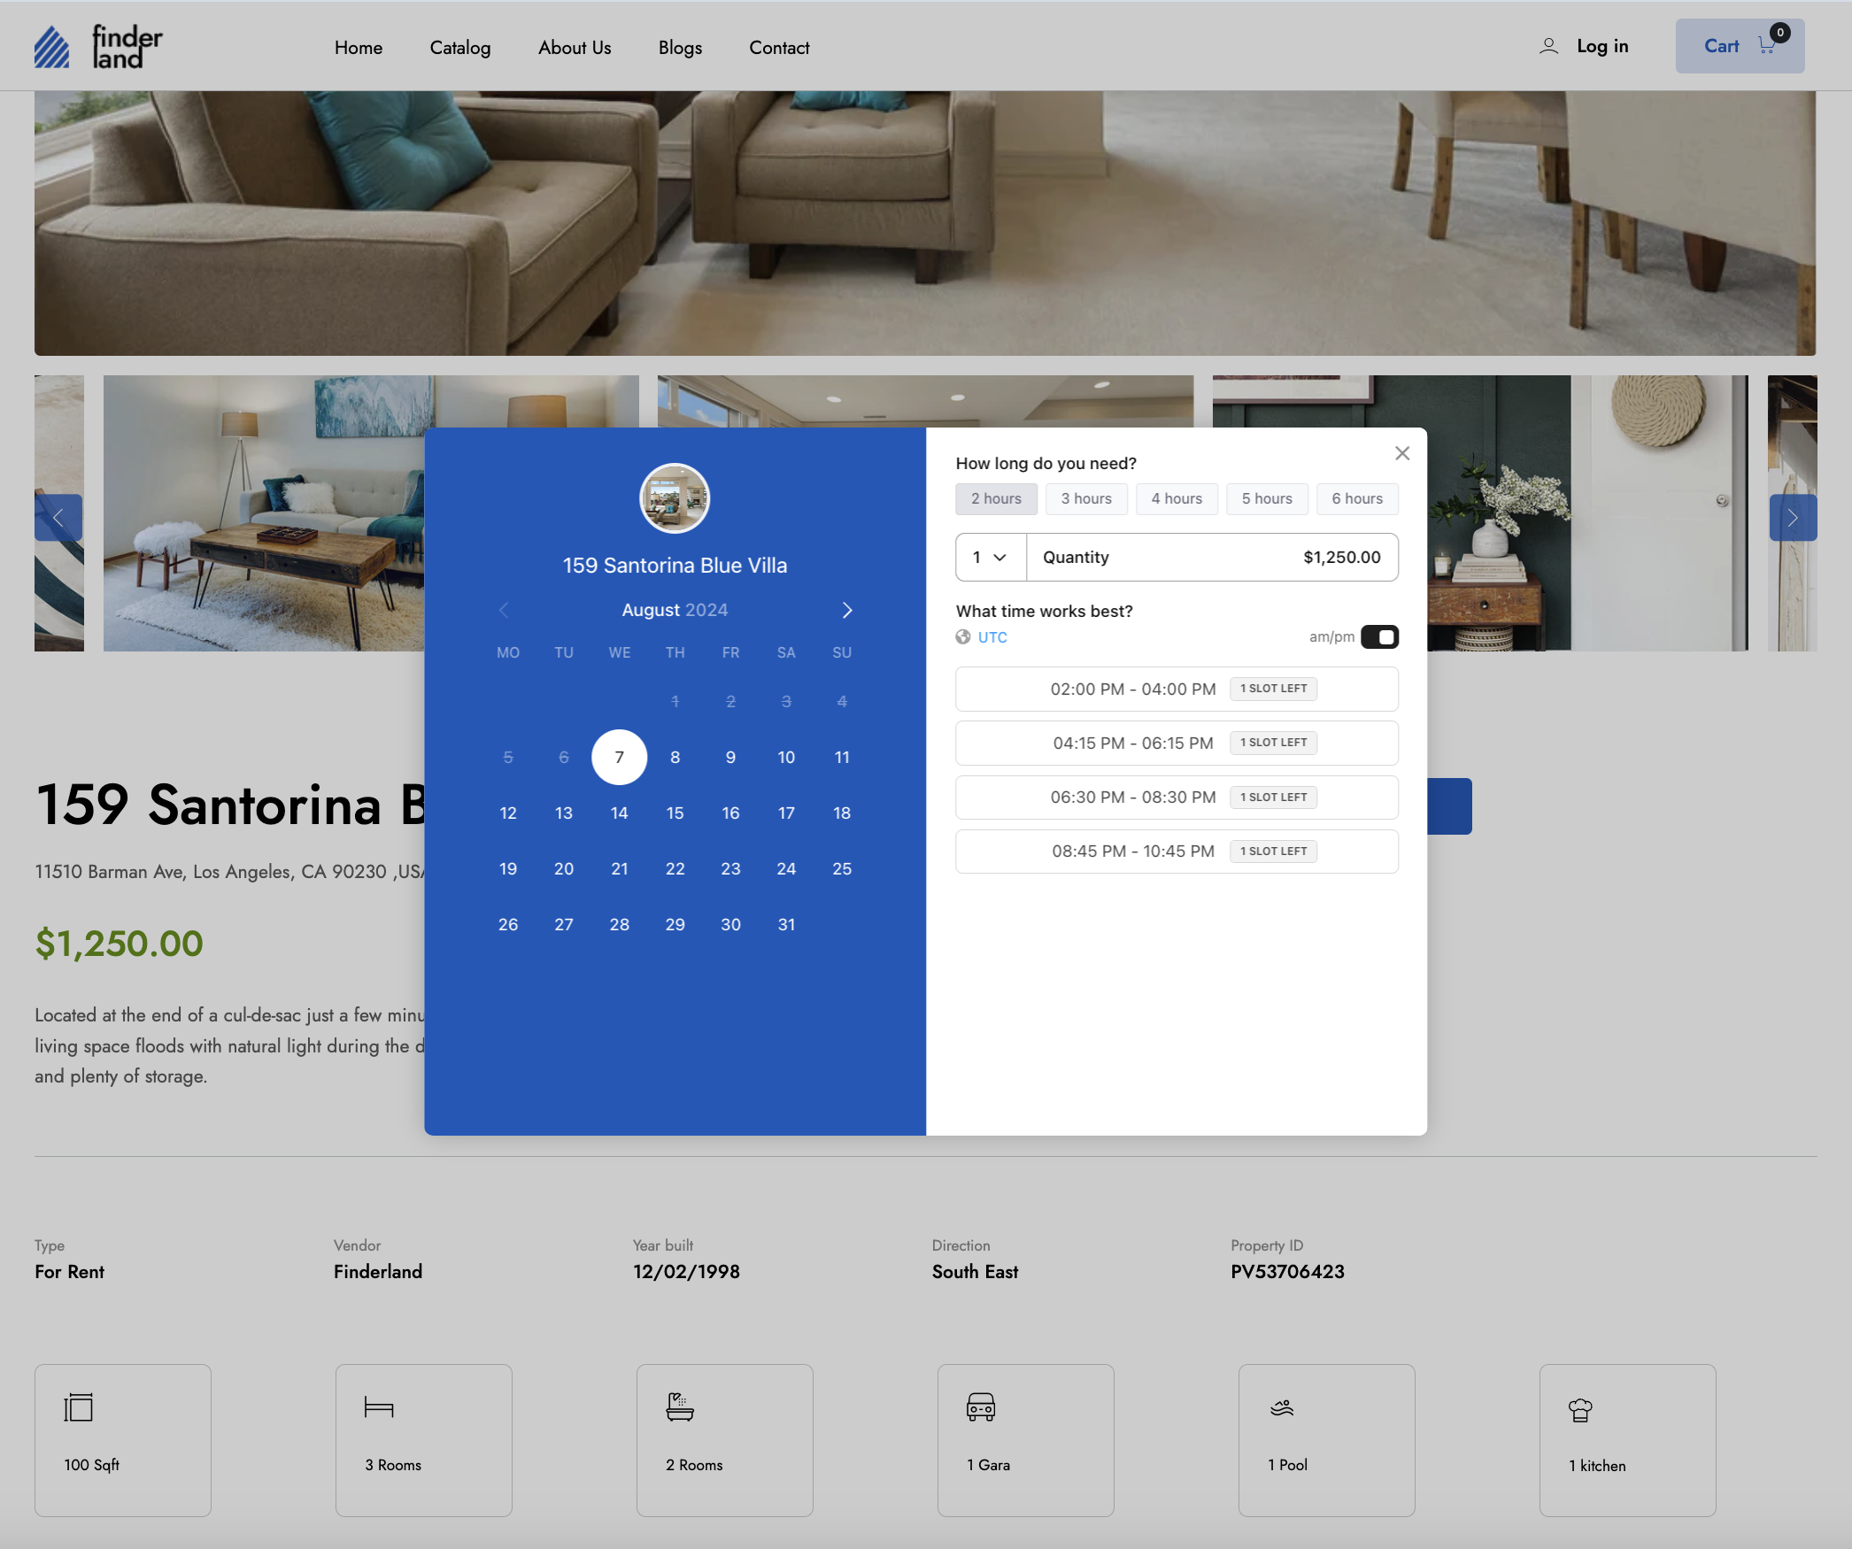Viewport: 1852px width, 1549px height.
Task: Click the South East direction value
Action: (975, 1271)
